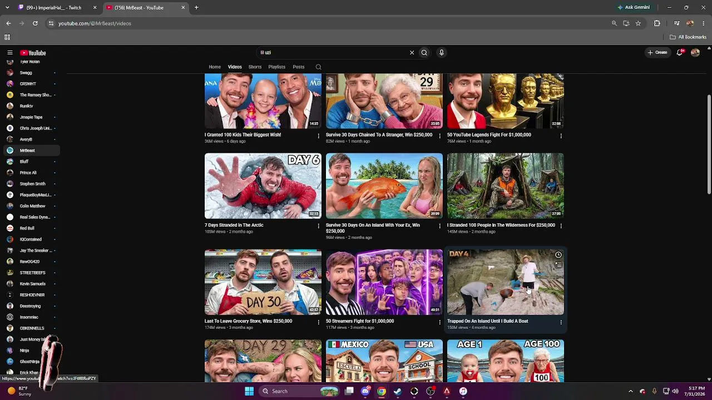Open the channel Playlists tab
Image resolution: width=712 pixels, height=400 pixels.
276,67
